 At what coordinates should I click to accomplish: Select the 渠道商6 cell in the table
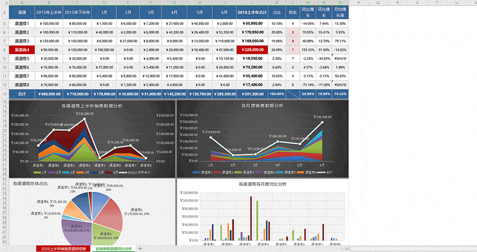(22, 67)
